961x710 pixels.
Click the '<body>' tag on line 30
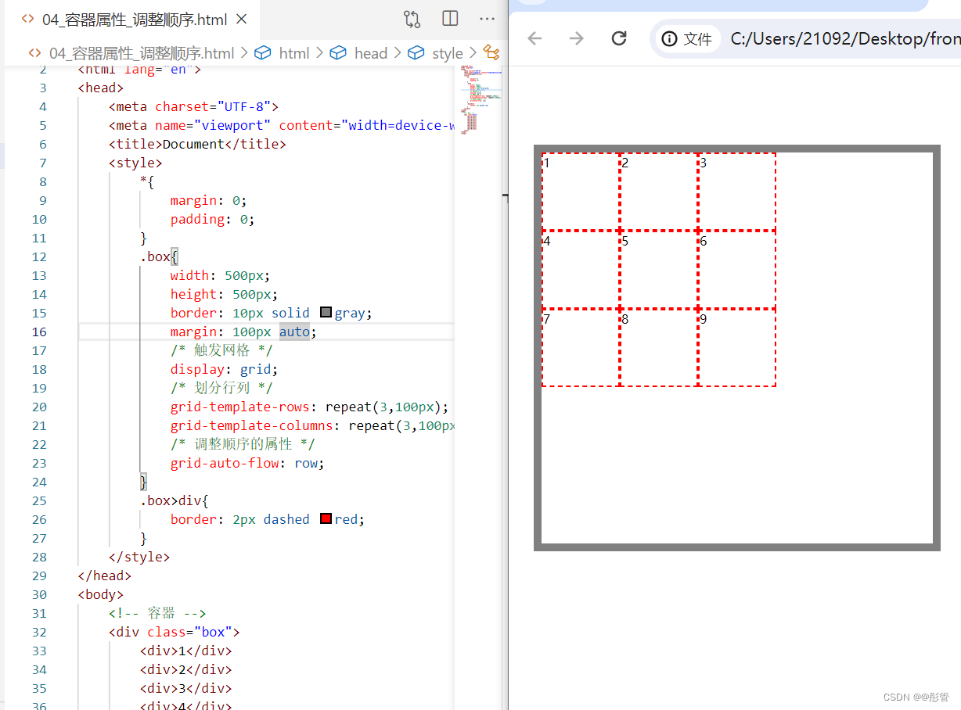pos(101,594)
